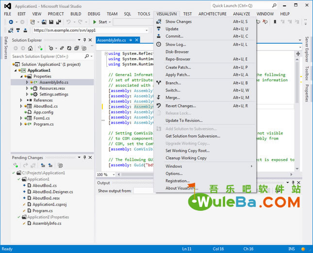Expand the References tree node

pos(21,100)
